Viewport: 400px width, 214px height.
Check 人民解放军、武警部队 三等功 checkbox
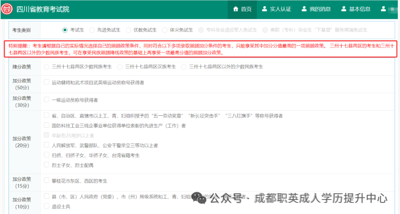[x=46, y=145]
